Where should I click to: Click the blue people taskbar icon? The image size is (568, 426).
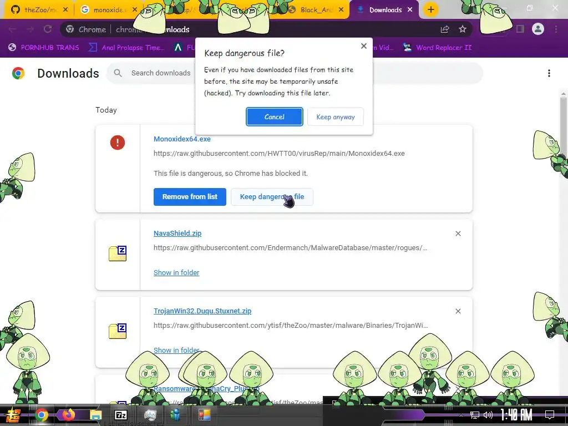tap(176, 415)
